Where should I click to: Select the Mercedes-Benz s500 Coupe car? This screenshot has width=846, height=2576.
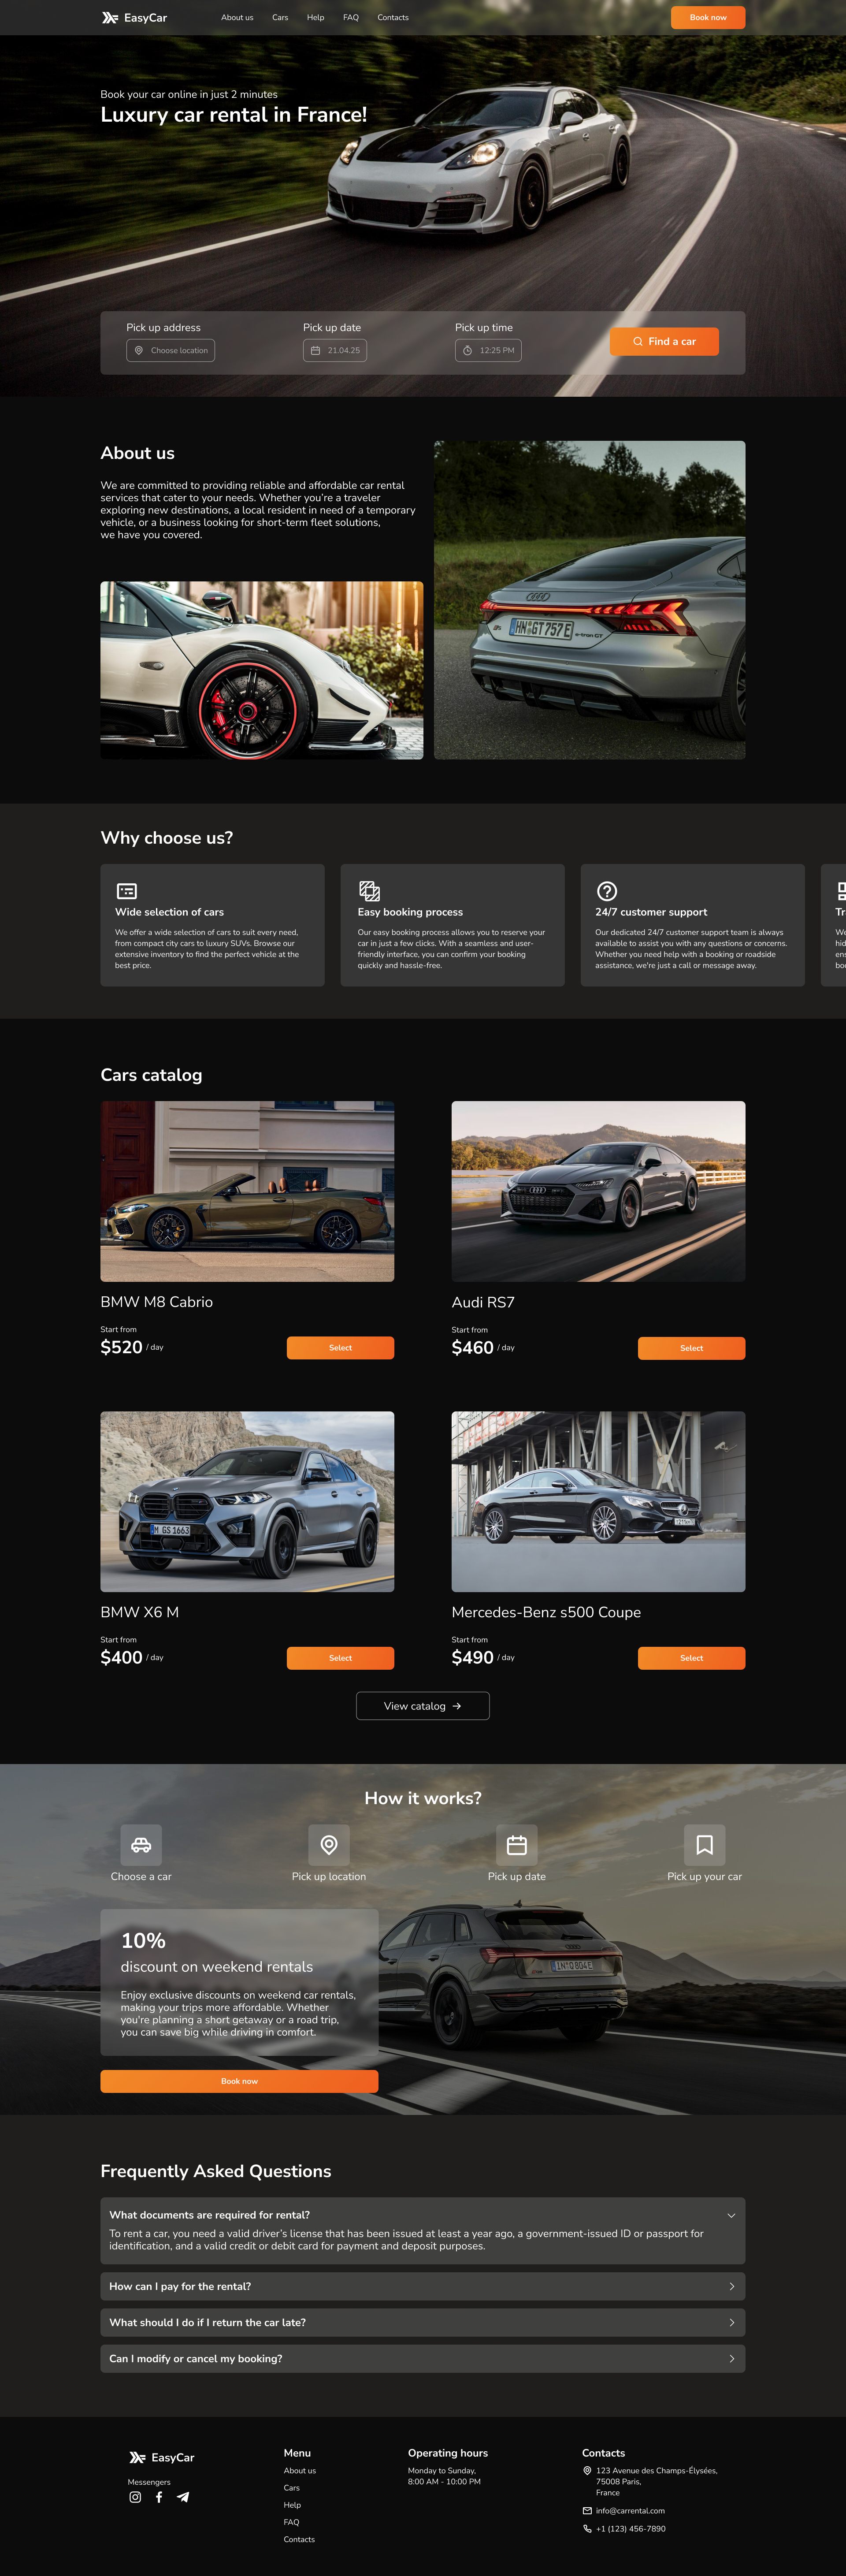691,1658
